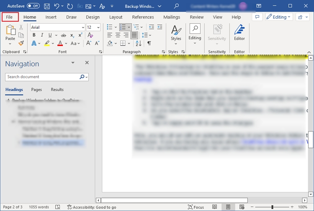Switch to the Design tab
The height and width of the screenshot is (211, 314).
click(x=93, y=17)
